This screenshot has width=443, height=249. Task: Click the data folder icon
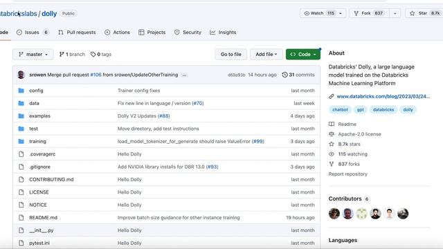point(21,103)
